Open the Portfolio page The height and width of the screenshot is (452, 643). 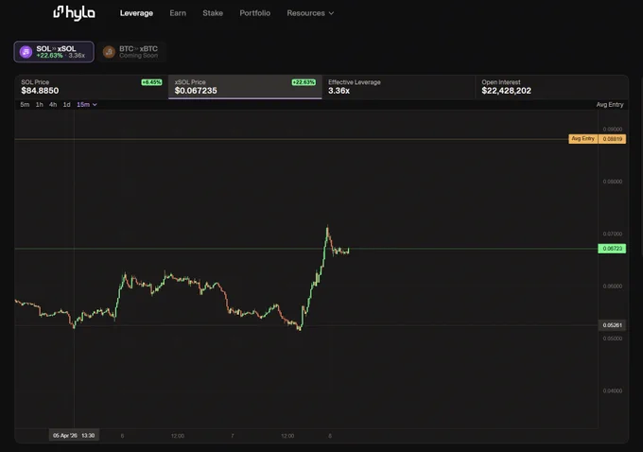click(x=255, y=13)
